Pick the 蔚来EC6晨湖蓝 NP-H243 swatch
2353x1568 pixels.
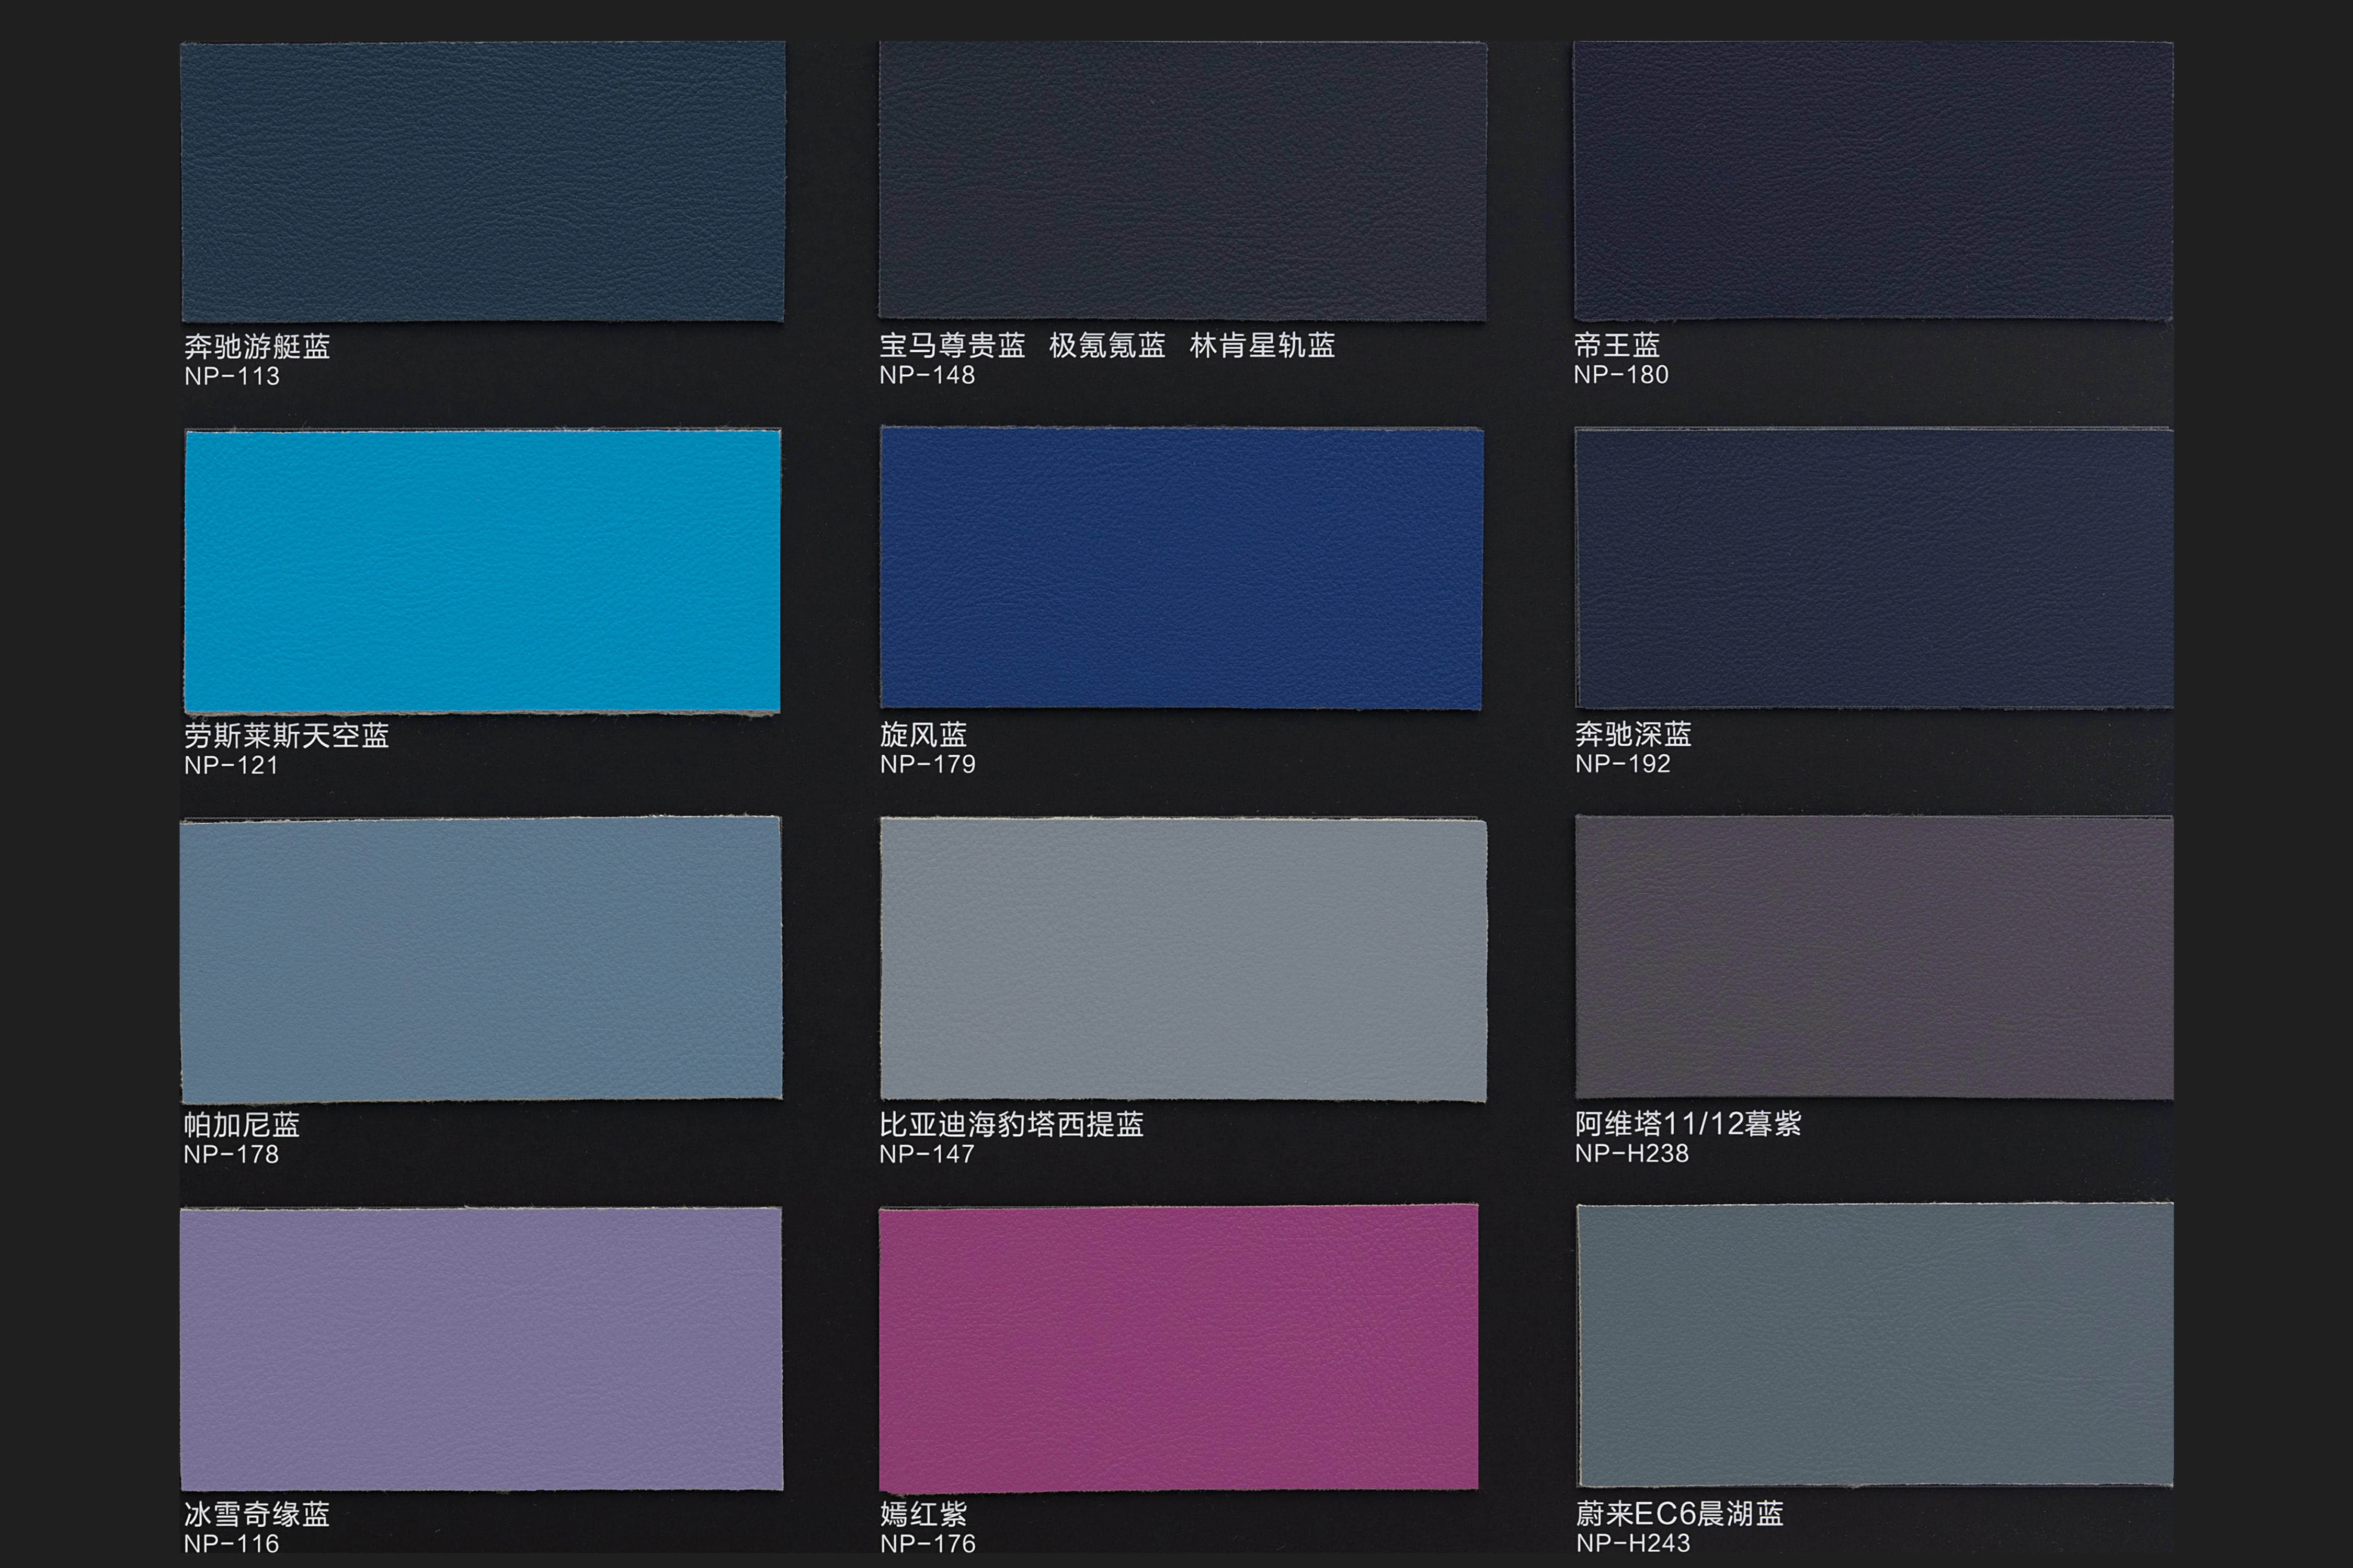[1875, 1345]
